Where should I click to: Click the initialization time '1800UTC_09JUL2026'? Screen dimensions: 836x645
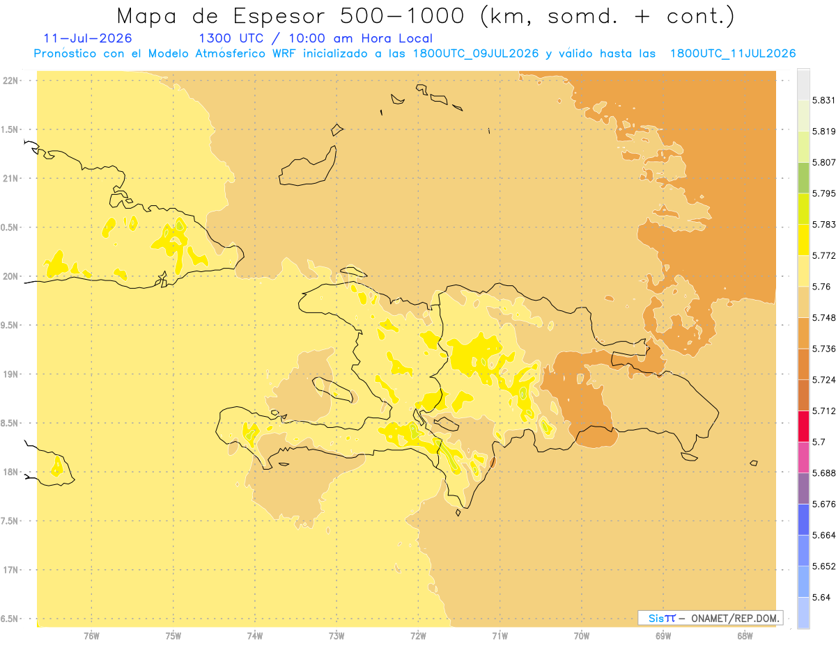coord(476,54)
